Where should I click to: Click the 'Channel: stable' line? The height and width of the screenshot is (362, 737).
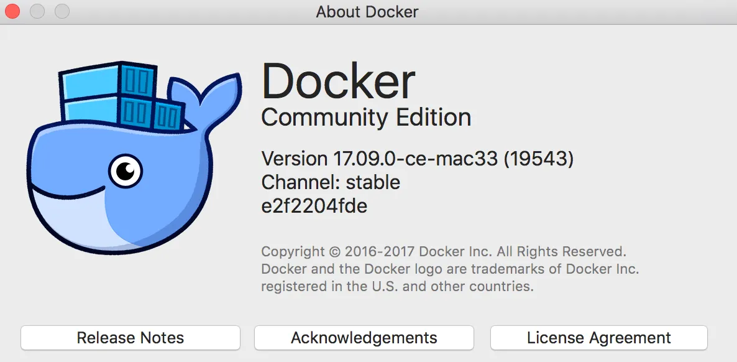coord(331,182)
